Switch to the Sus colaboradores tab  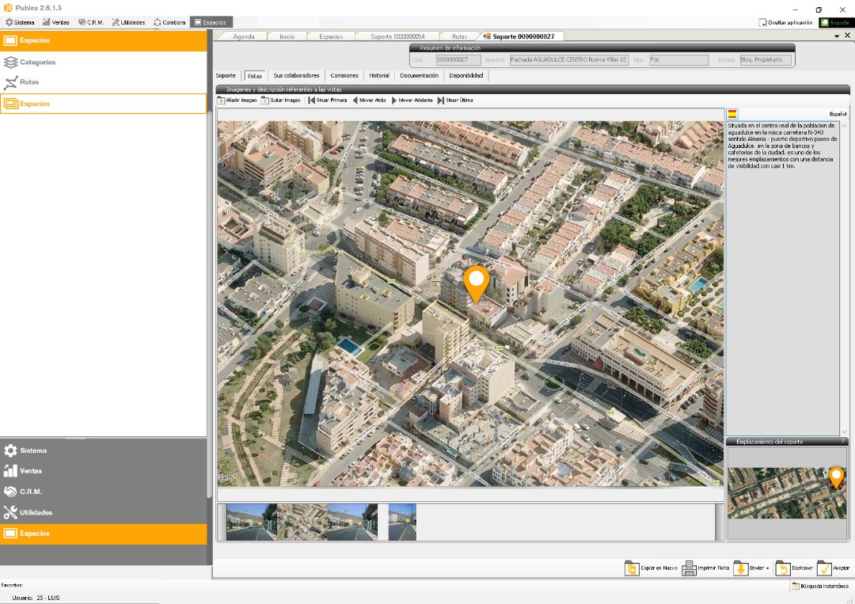tap(296, 76)
